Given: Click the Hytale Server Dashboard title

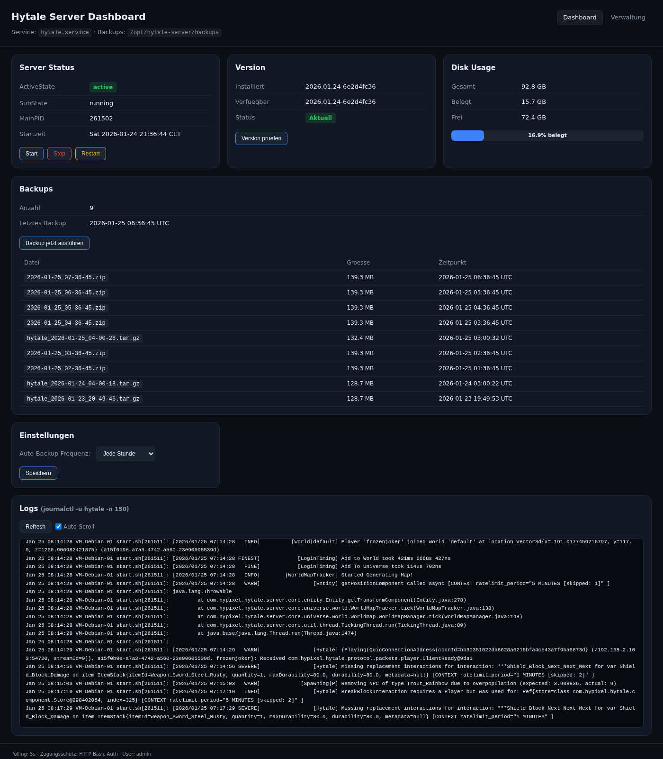Looking at the screenshot, I should (x=78, y=17).
